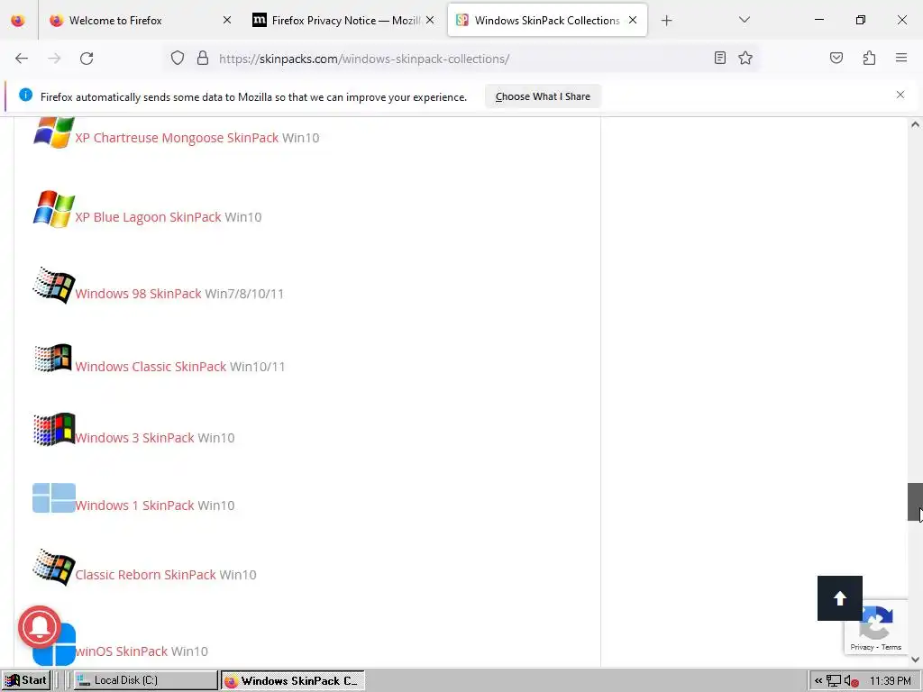Open Windows 3 SkinPack link

tap(134, 438)
